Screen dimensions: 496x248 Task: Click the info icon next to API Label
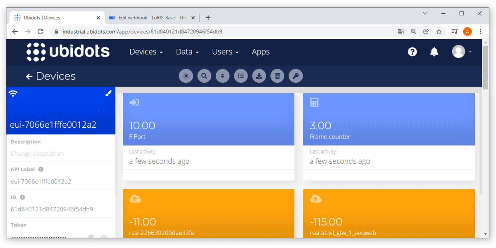pyautogui.click(x=41, y=169)
